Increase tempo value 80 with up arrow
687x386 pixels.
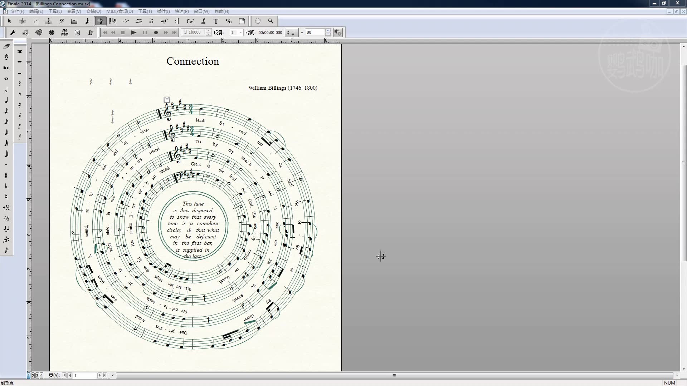tap(328, 31)
